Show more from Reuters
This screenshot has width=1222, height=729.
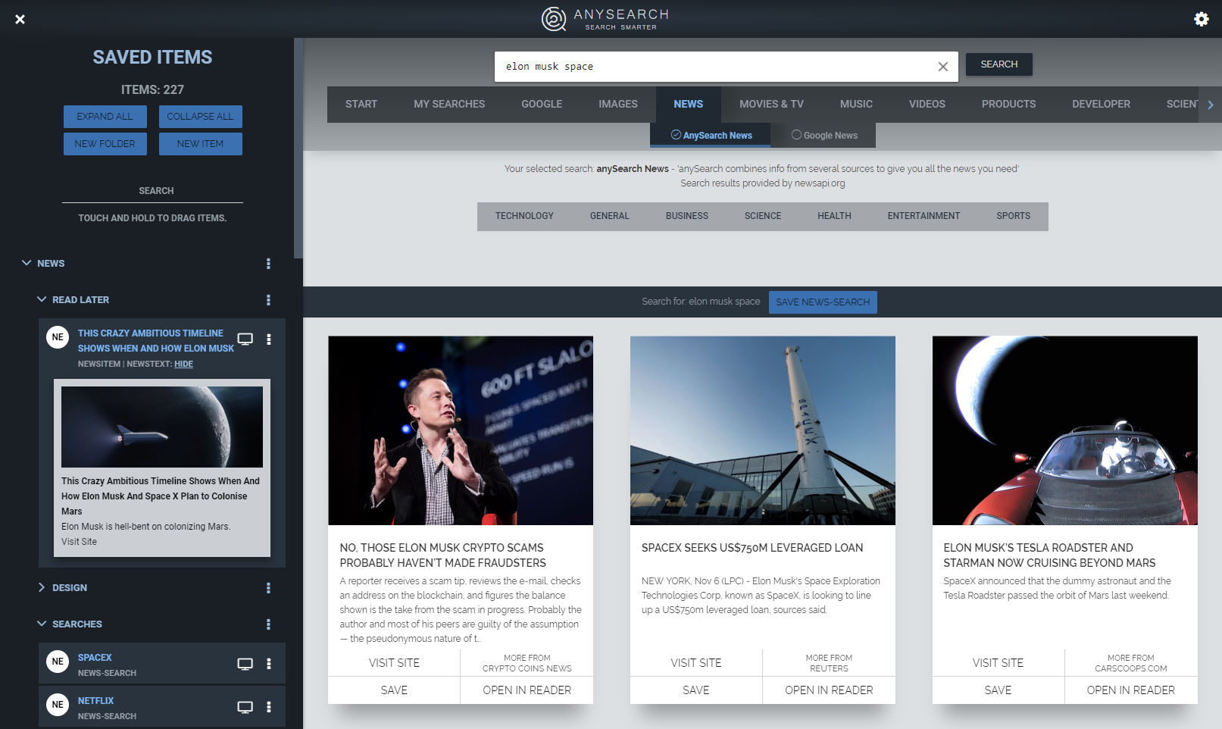point(829,663)
